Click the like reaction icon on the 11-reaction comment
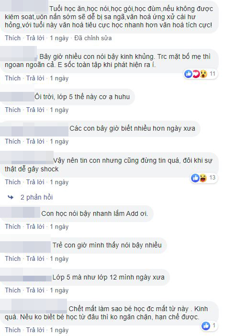Image resolution: width=236 pixels, height=336 pixels. tap(189, 74)
